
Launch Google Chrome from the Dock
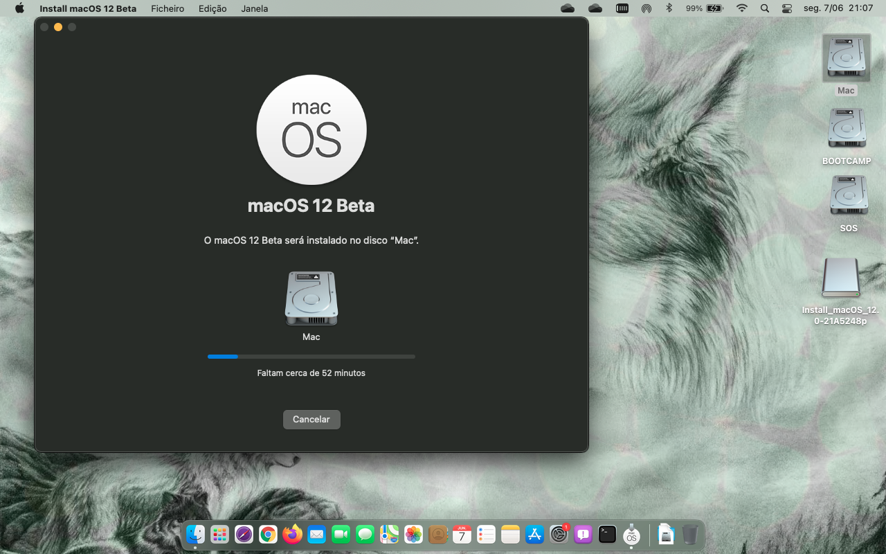coord(269,534)
